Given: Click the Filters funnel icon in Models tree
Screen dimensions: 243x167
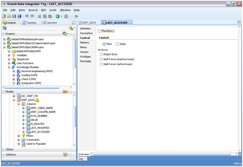Looking at the screenshot, I should point(23,136).
